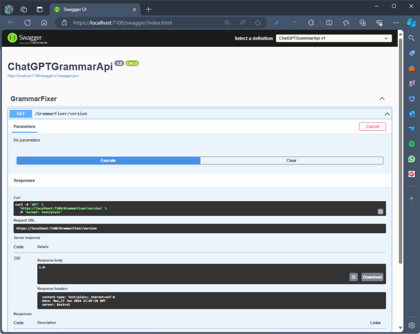Open a new browser tab

[149, 9]
